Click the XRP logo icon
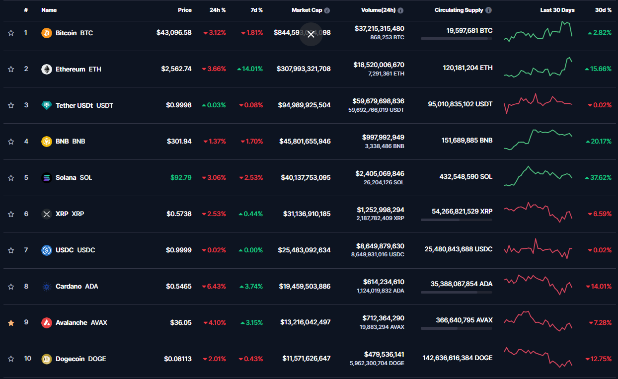The height and width of the screenshot is (379, 618). tap(47, 214)
